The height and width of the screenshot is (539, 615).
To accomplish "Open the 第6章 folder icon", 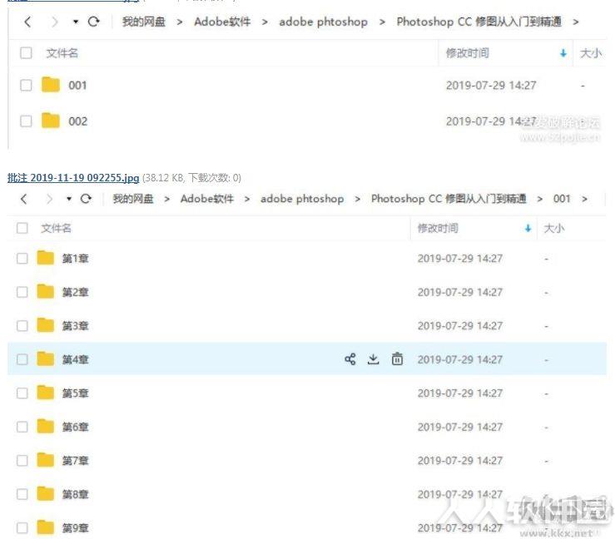I will point(46,426).
